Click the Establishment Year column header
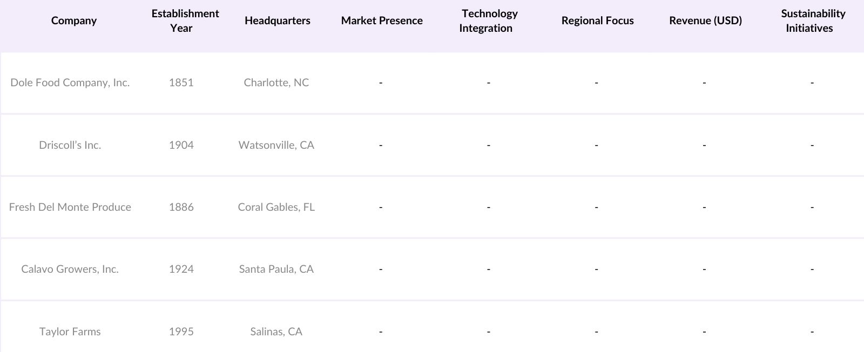This screenshot has height=352, width=864. [x=185, y=21]
